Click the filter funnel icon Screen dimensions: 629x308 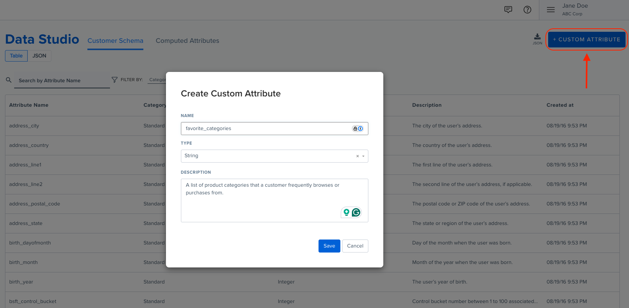[114, 80]
